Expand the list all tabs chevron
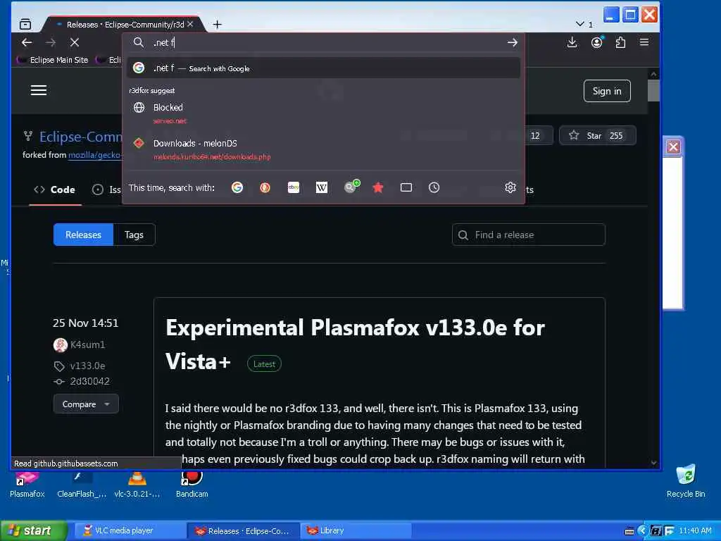This screenshot has height=541, width=721. coord(580,24)
